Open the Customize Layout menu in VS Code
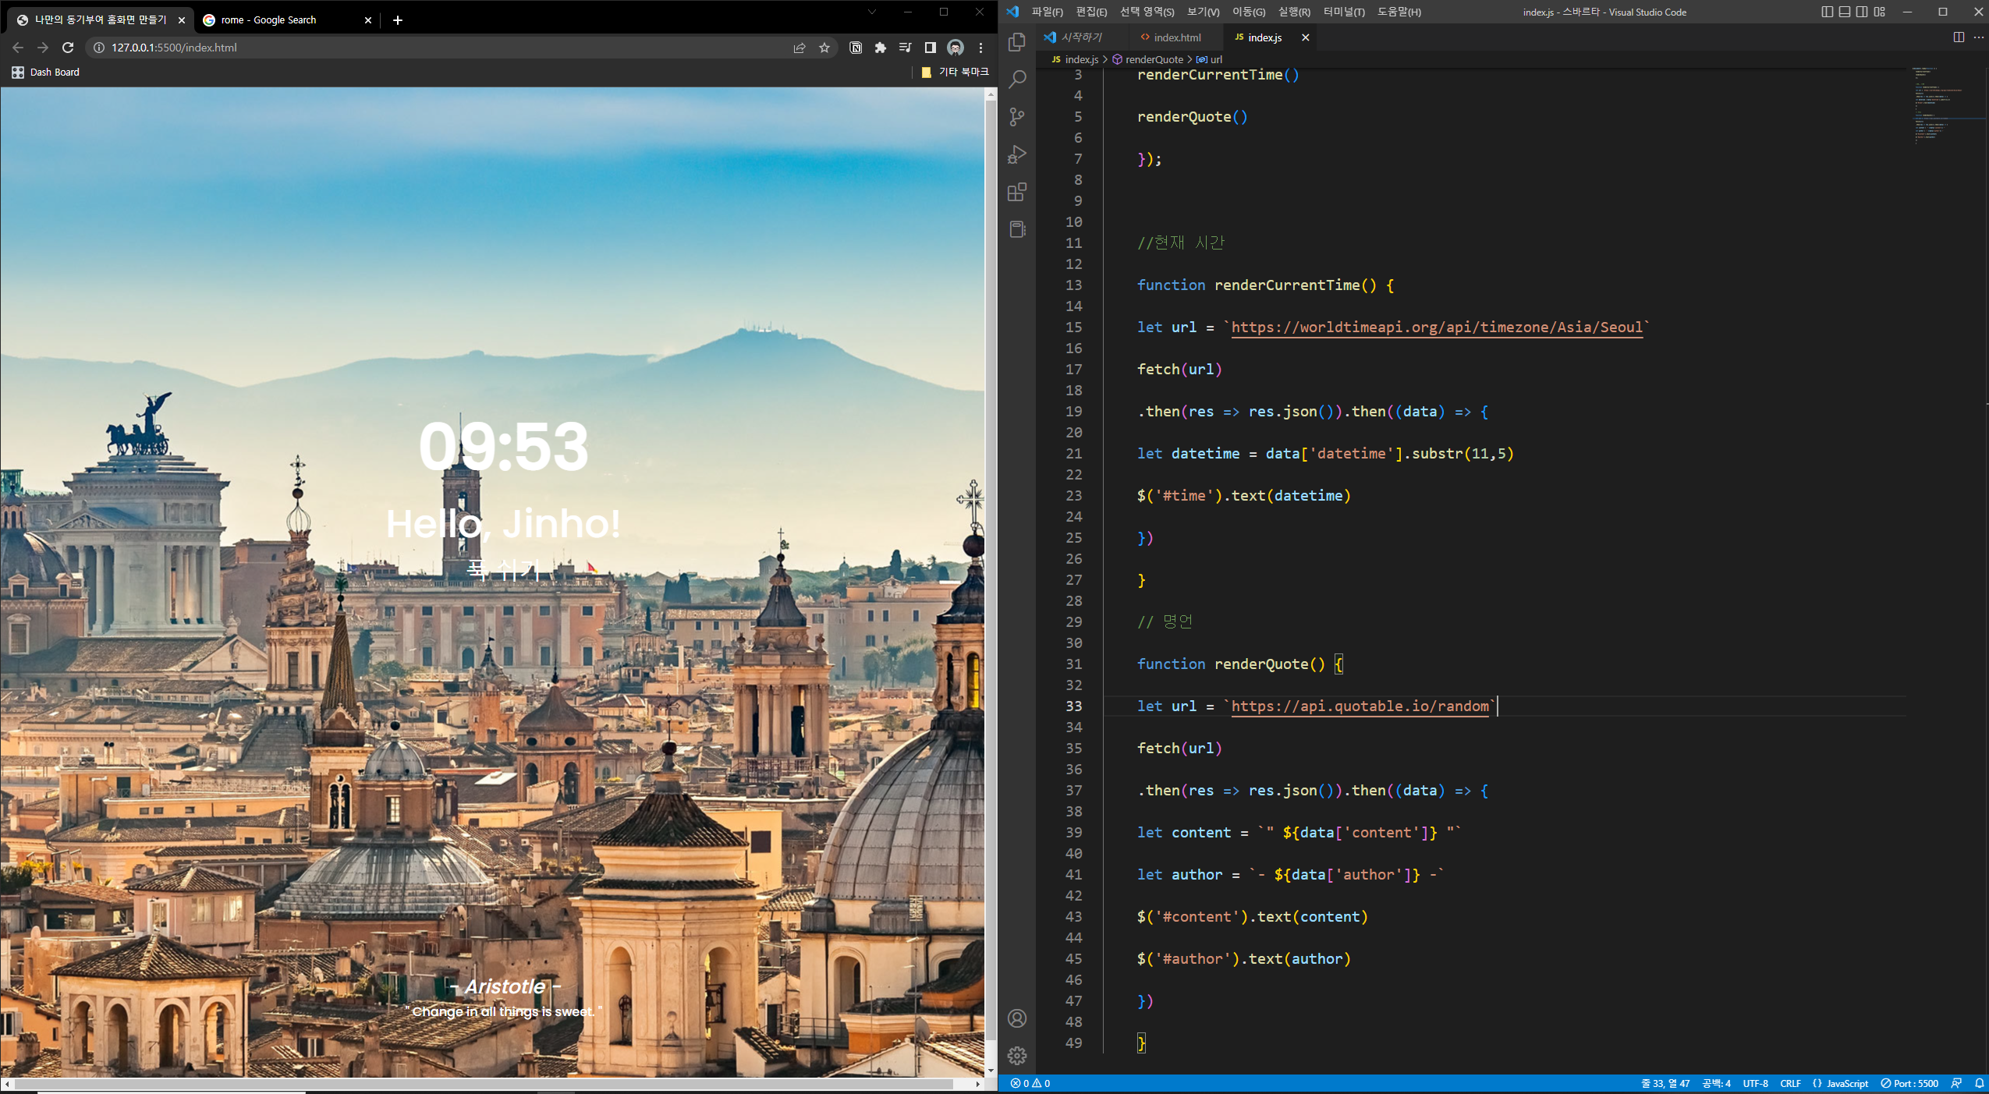The height and width of the screenshot is (1094, 1989). [x=1880, y=12]
